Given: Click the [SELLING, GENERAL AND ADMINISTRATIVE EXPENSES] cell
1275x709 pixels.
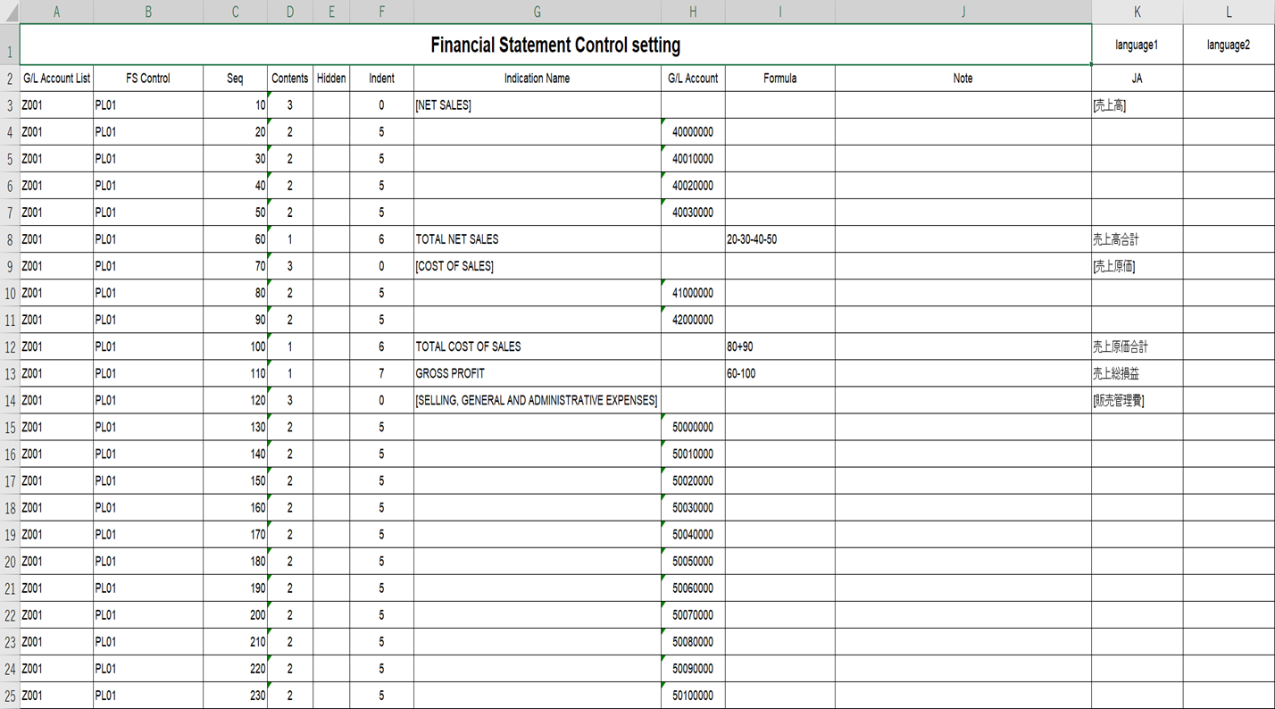Looking at the screenshot, I should (537, 400).
